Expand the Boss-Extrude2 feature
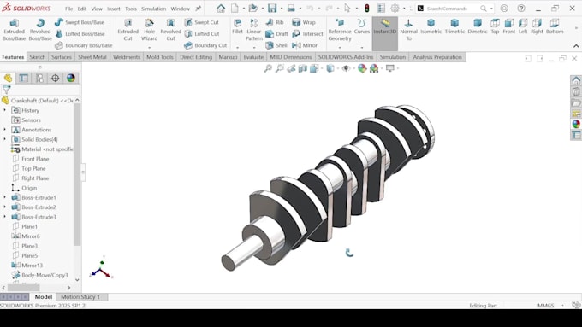582x327 pixels. coord(4,207)
